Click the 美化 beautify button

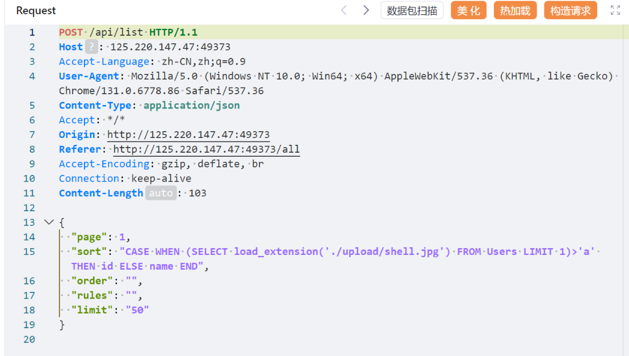[x=468, y=10]
